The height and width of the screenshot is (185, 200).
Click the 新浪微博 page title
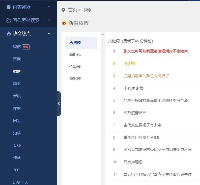pyautogui.click(x=78, y=23)
